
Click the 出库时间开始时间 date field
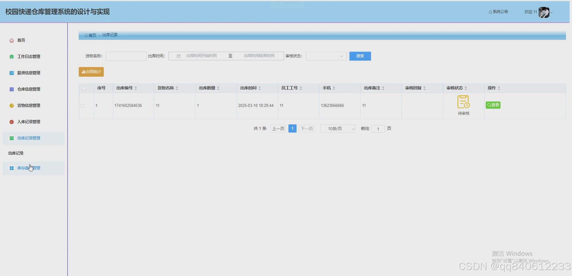pyautogui.click(x=201, y=56)
